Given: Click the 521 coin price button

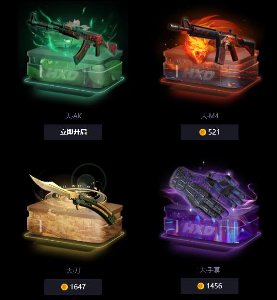Looking at the screenshot, I should click(210, 132).
